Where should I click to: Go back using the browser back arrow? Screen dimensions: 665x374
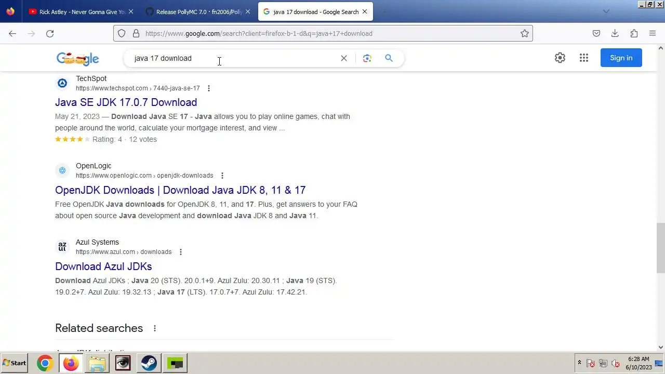[12, 33]
